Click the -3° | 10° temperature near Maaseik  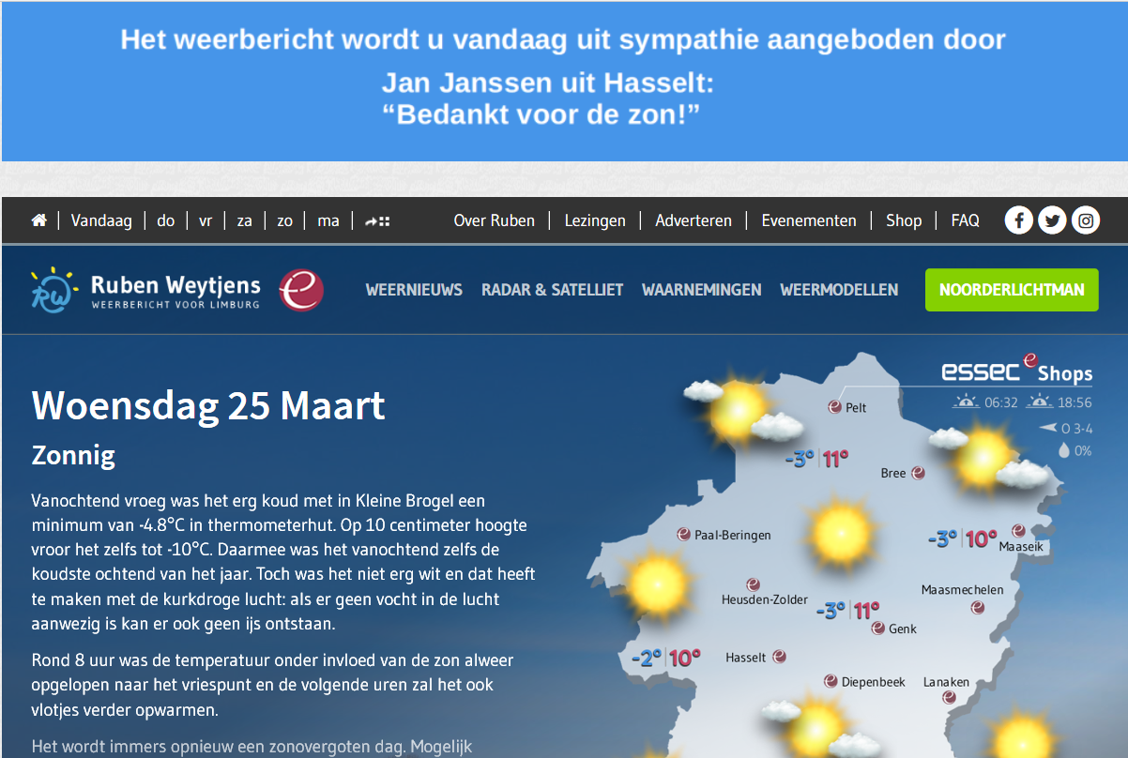pyautogui.click(x=962, y=538)
